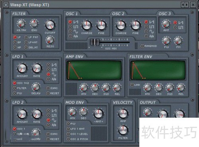
Task: Click the filter RESO knob
Action: tap(50, 40)
